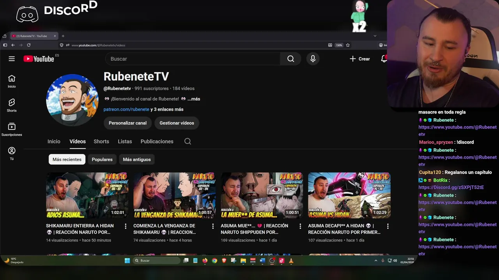Screen dimensions: 499x280
Task: Open the Tú profile section in sidebar
Action: point(12,154)
